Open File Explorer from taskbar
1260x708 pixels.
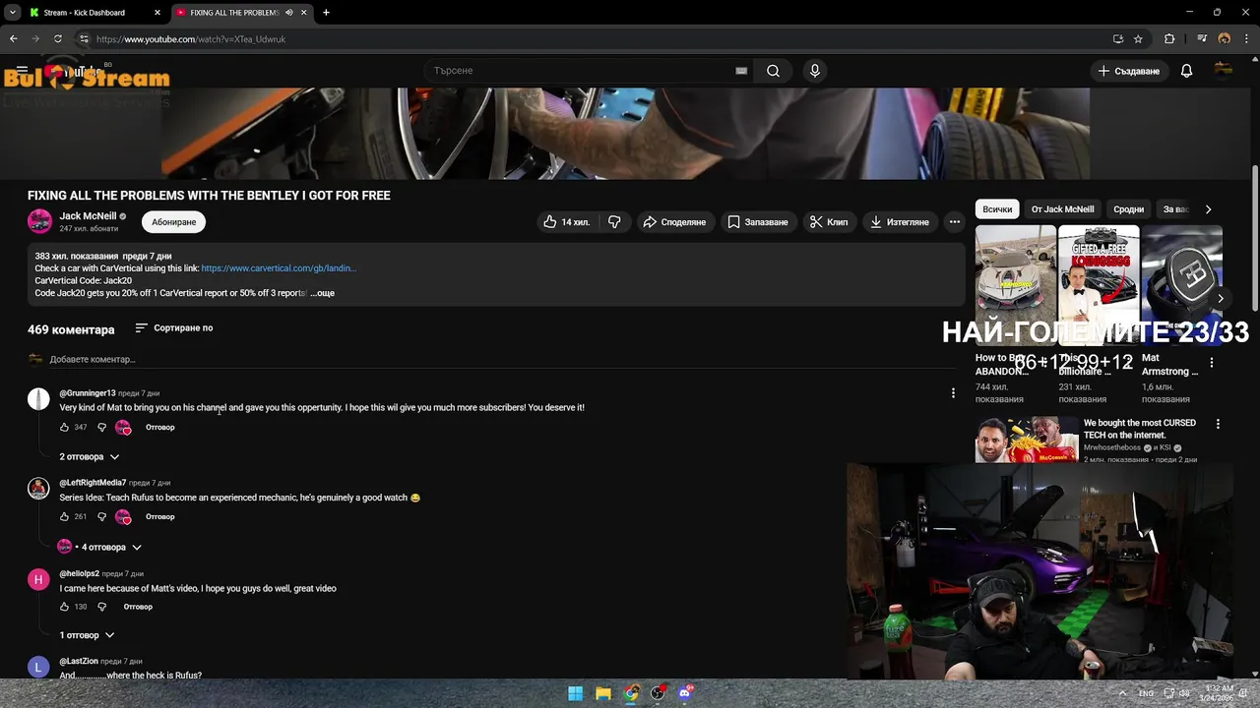pos(602,693)
